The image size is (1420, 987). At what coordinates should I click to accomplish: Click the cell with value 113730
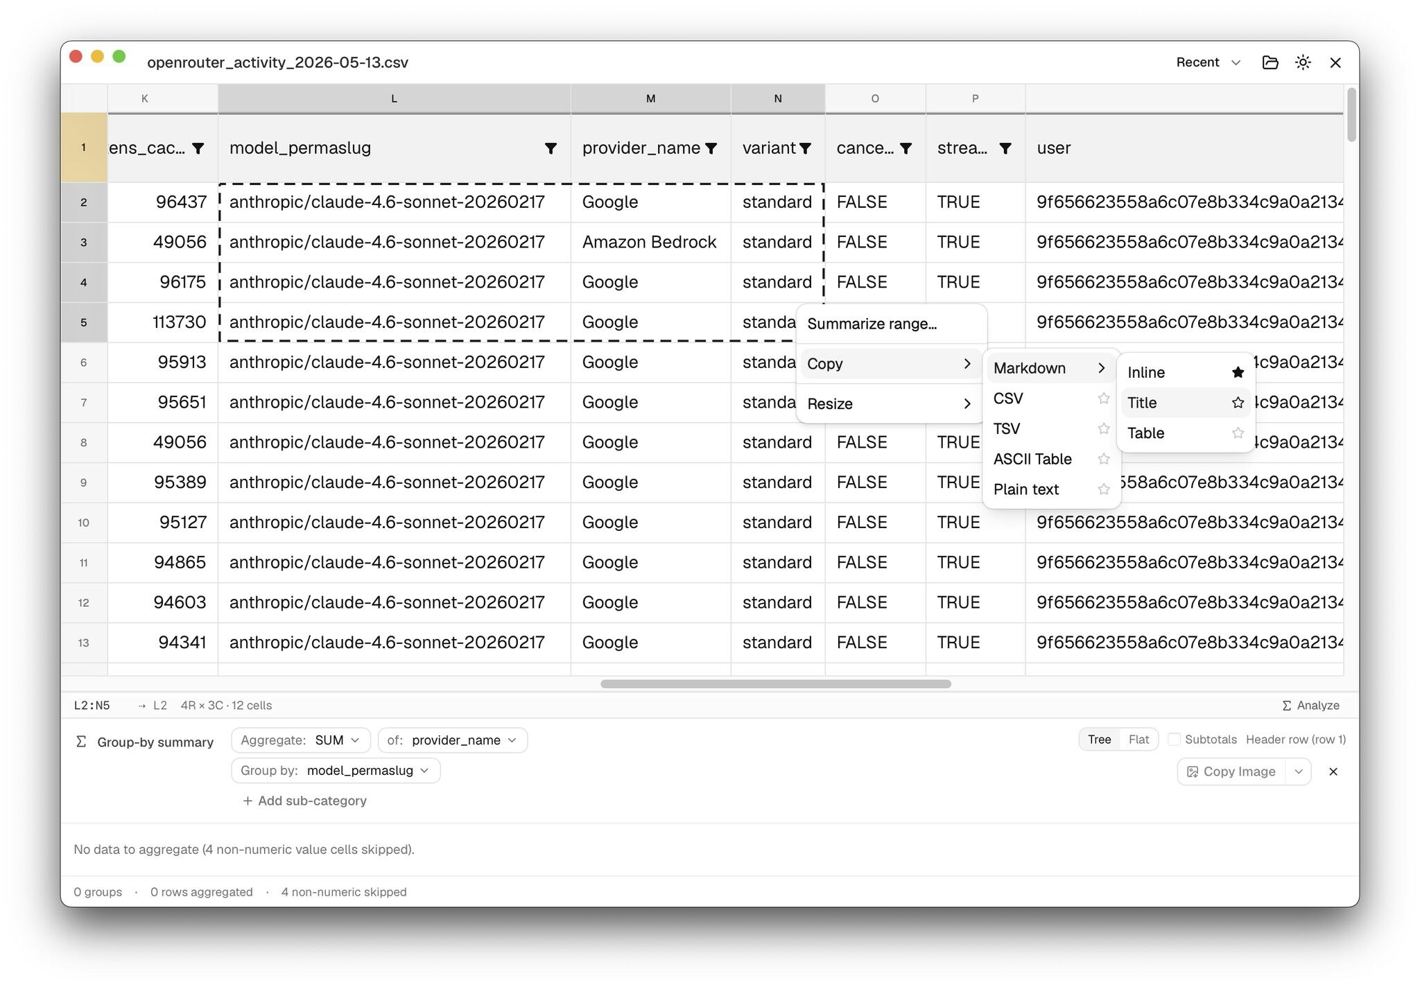click(x=163, y=322)
